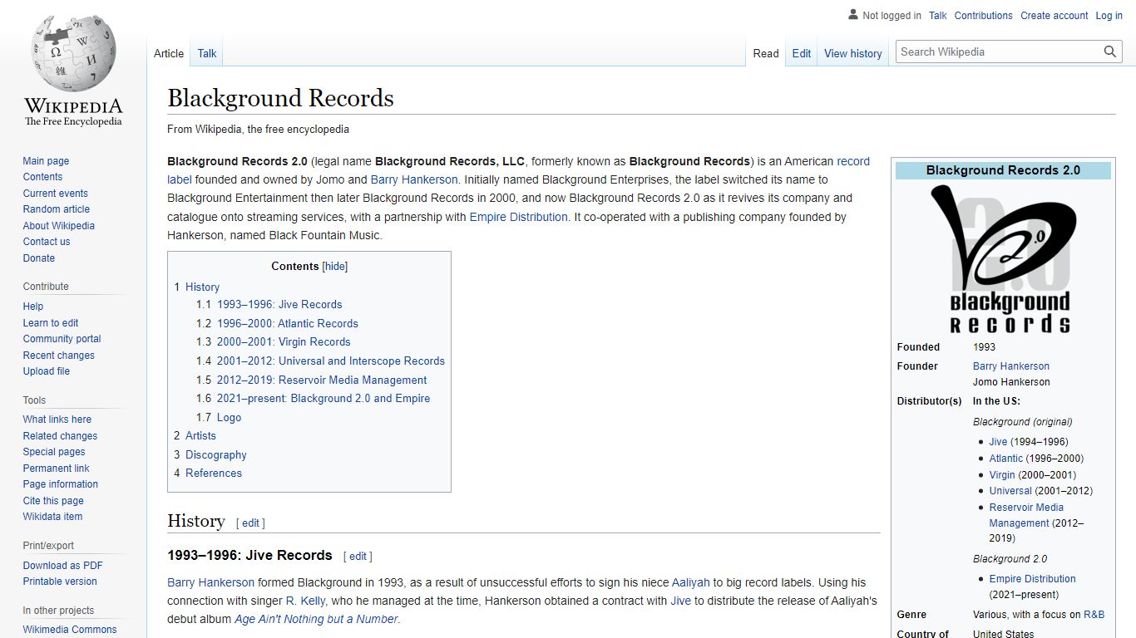This screenshot has height=638, width=1136.
Task: Open Related changes
Action: [60, 436]
